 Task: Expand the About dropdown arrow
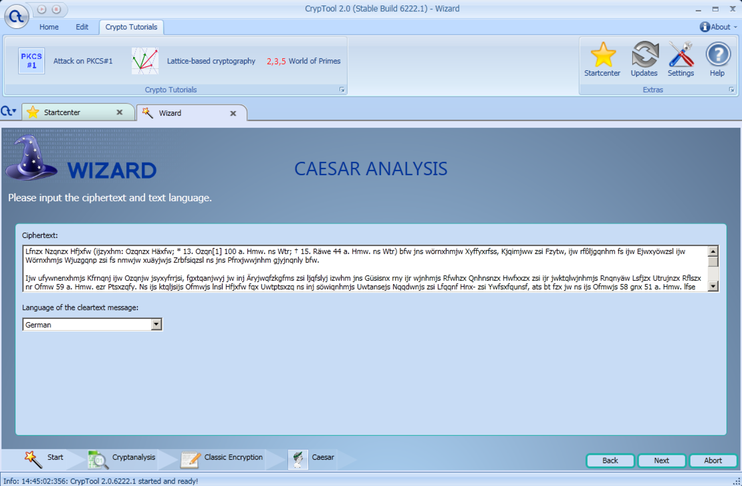point(735,27)
